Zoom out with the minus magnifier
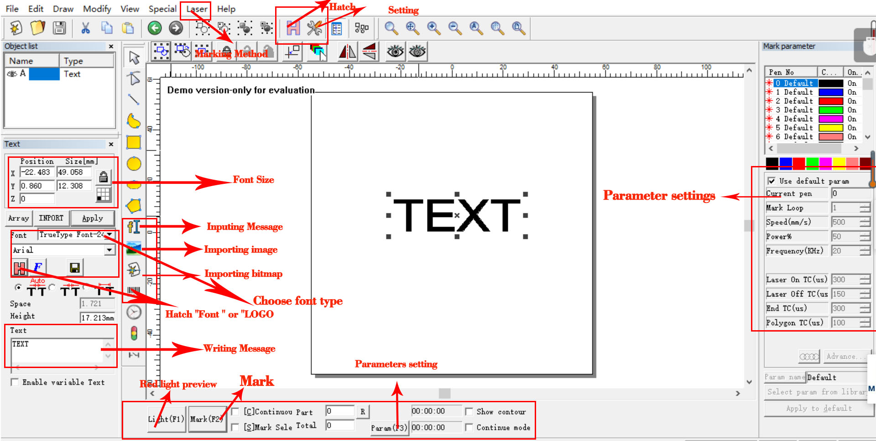The height and width of the screenshot is (441, 876). click(x=454, y=28)
